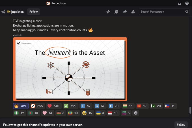This screenshot has height=128, width=192.
Task: Add the Perceptron logo reaction 255
Action: pyautogui.click(x=37, y=106)
